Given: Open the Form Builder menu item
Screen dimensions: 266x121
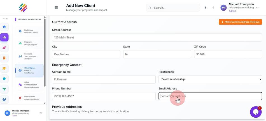Looking at the screenshot, I should tap(29, 98).
